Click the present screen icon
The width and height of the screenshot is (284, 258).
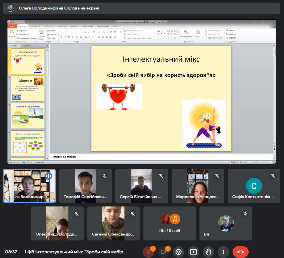click(x=193, y=252)
